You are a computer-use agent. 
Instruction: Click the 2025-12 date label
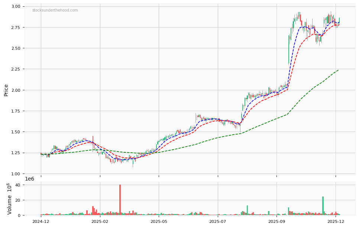click(335, 221)
